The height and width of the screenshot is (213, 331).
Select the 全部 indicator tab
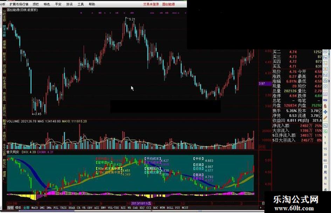click(26, 208)
